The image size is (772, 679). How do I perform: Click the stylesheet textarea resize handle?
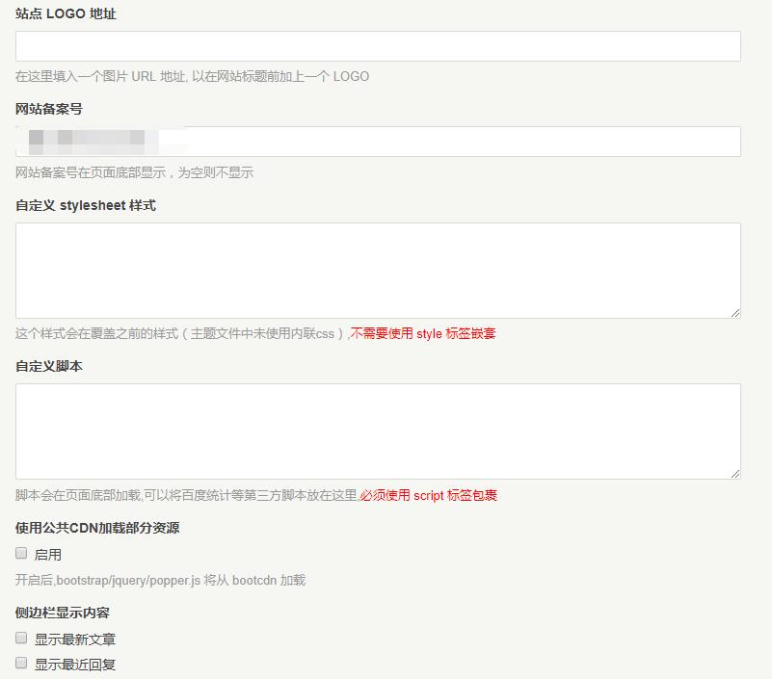pos(735,312)
